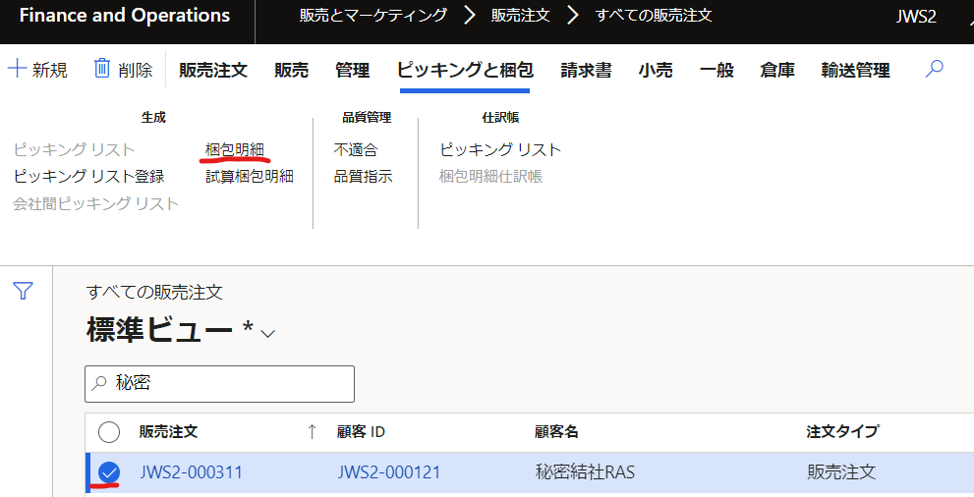Click the chevron after 販売とマーケティング breadcrumb
The height and width of the screenshot is (497, 974).
470,16
